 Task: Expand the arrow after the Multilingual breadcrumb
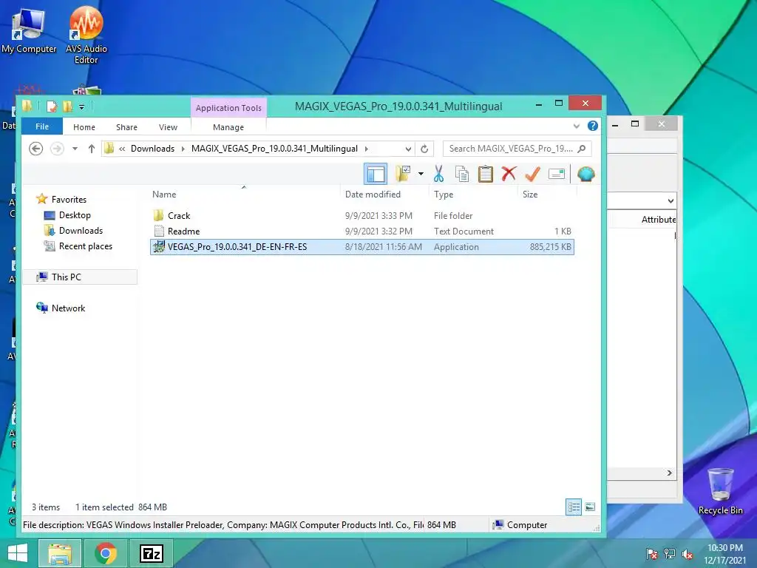[x=367, y=149]
